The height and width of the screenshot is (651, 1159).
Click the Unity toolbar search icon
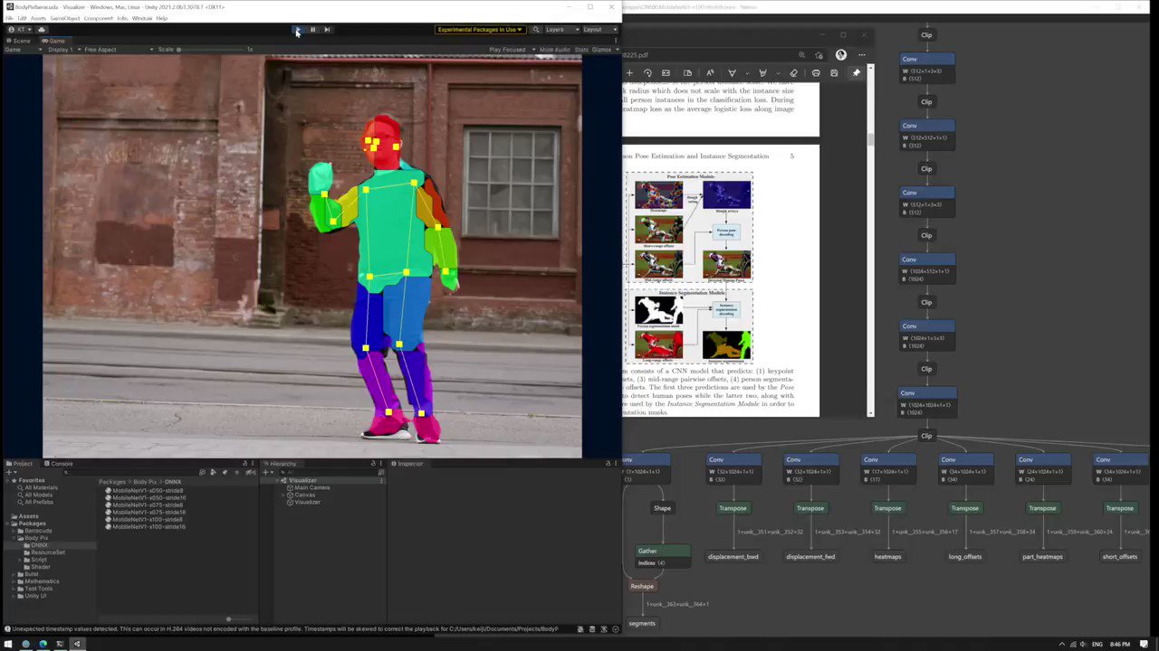point(535,30)
